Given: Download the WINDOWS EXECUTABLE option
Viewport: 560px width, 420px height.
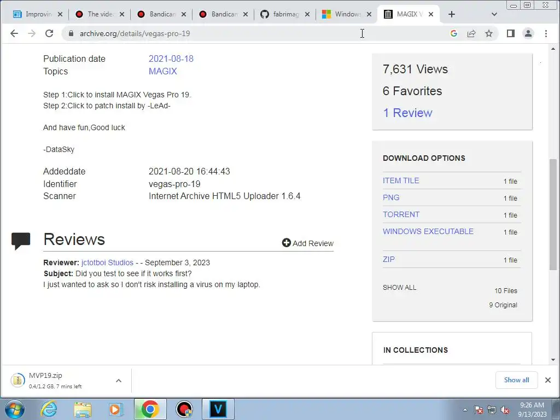Looking at the screenshot, I should click(428, 231).
